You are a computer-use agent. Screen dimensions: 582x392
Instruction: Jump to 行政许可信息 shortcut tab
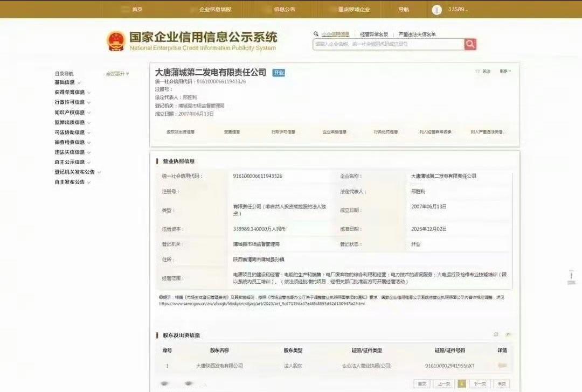283,132
